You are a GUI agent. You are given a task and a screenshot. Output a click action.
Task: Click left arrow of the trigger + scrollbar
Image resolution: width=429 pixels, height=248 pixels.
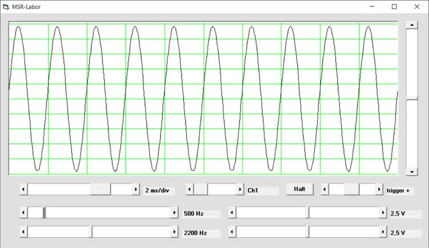324,189
